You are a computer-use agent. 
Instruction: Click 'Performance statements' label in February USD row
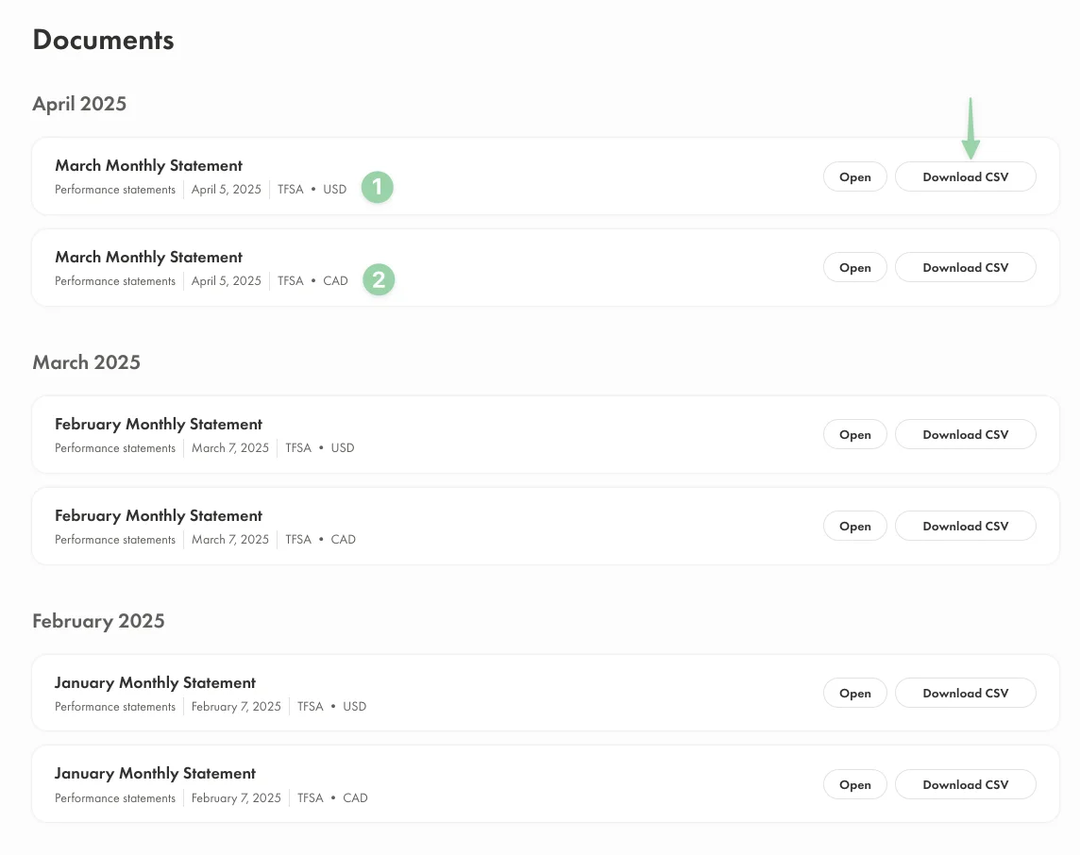click(115, 448)
